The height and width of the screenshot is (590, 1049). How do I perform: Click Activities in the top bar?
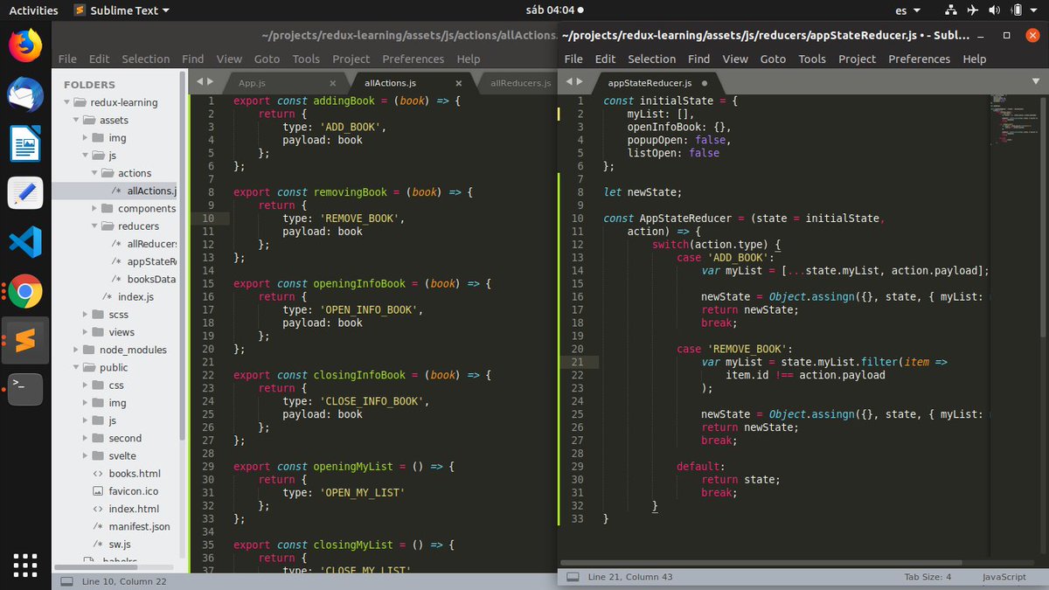pos(33,10)
